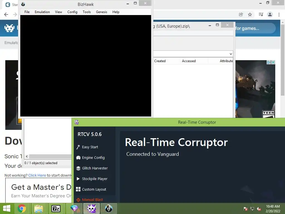Image resolution: width=285 pixels, height=214 pixels.
Task: Open the File menu in BizHawk
Action: point(27,12)
